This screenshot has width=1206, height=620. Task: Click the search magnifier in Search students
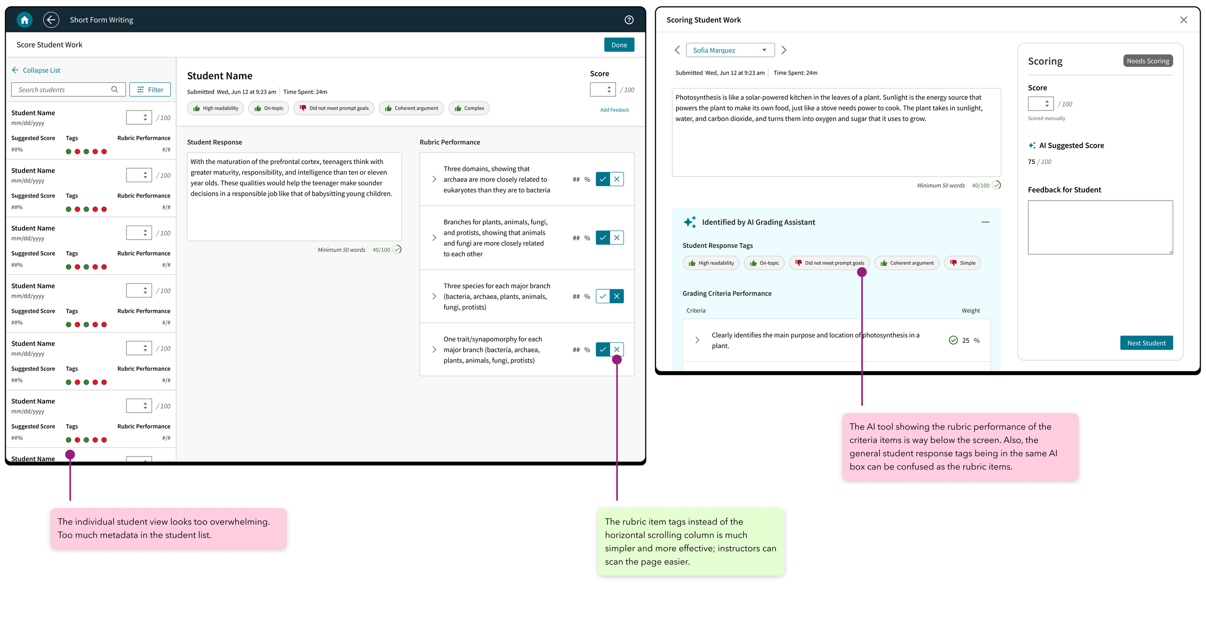coord(114,90)
